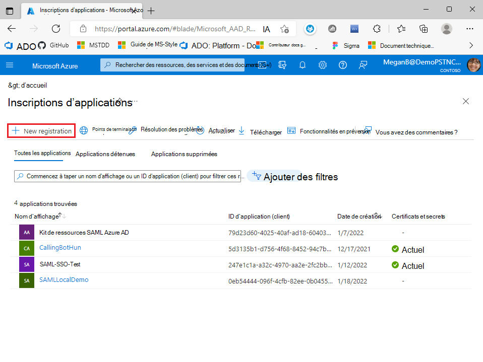Open the Guide de MS-Style bookmark
Viewport: 483px width, 362px height.
[x=148, y=45]
